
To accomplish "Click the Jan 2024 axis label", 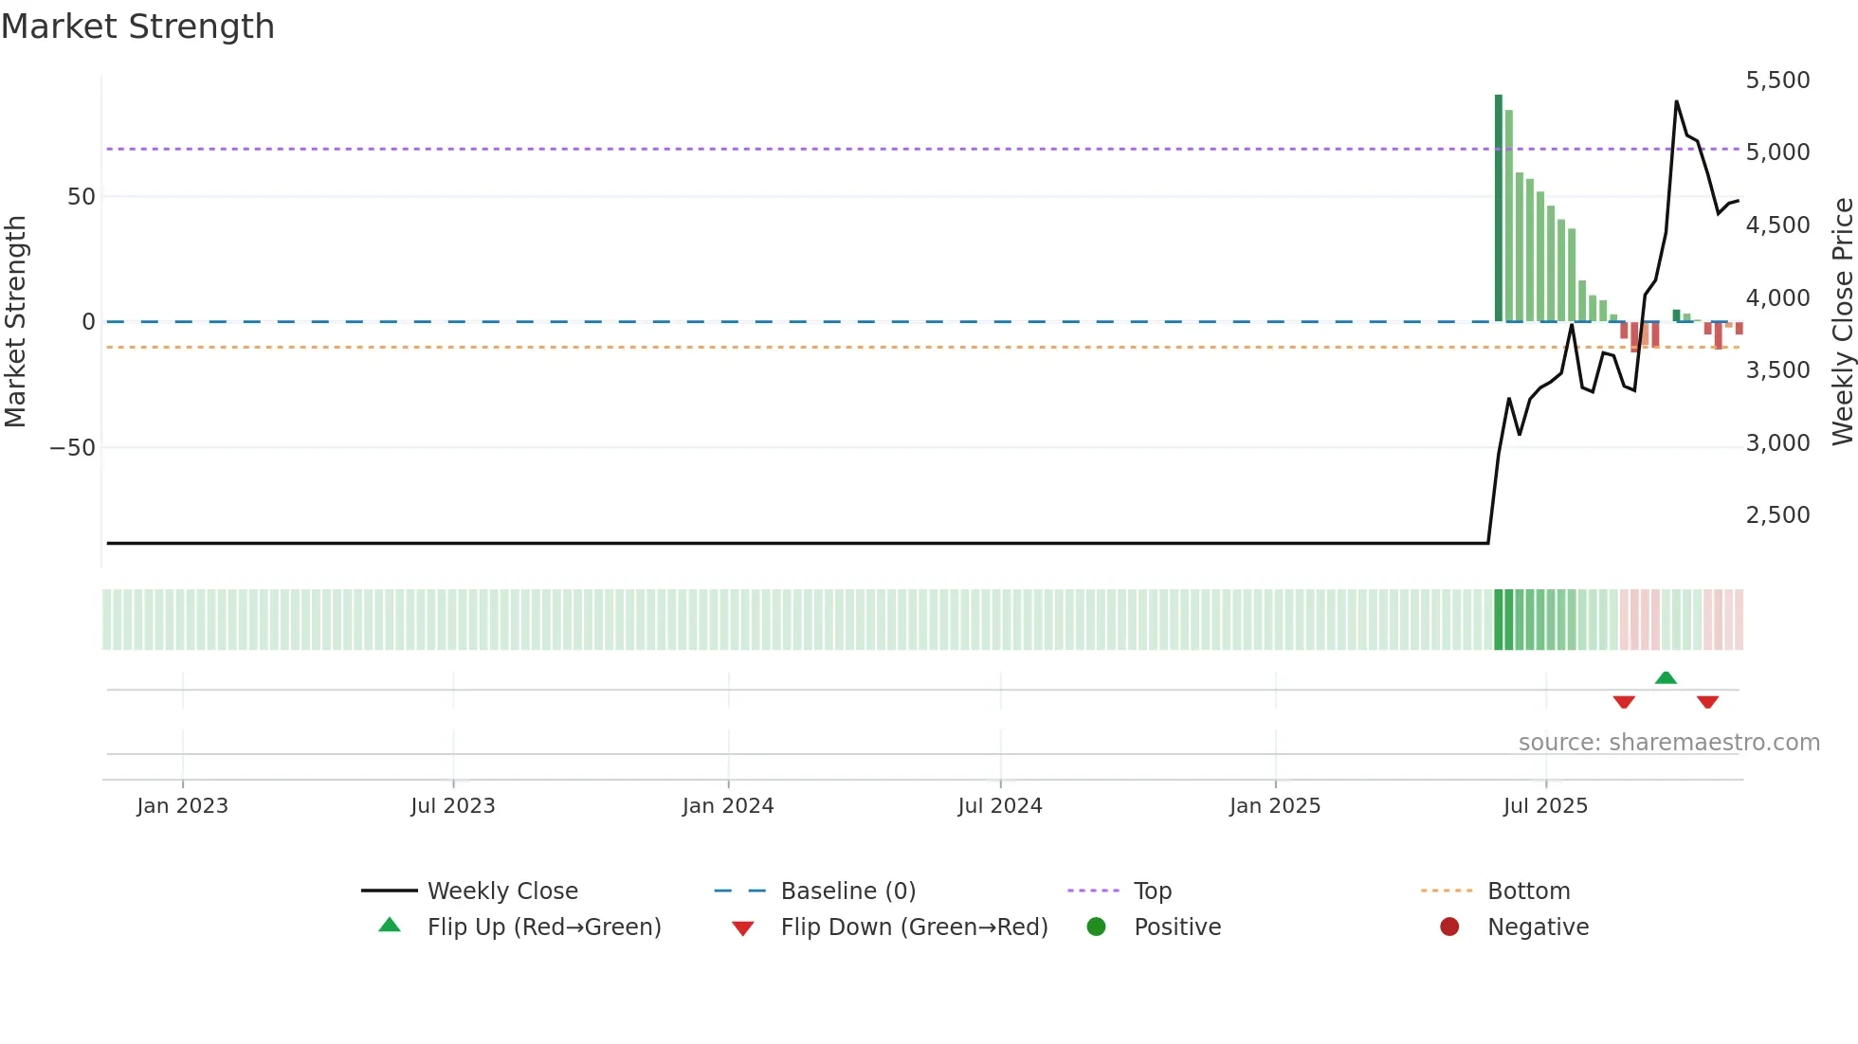I will [728, 806].
